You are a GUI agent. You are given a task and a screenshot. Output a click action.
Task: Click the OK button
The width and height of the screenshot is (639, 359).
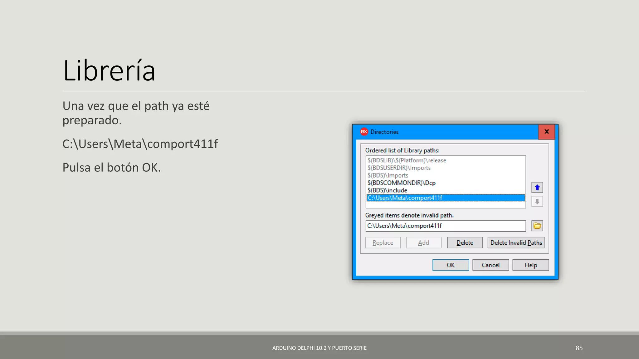[451, 265]
